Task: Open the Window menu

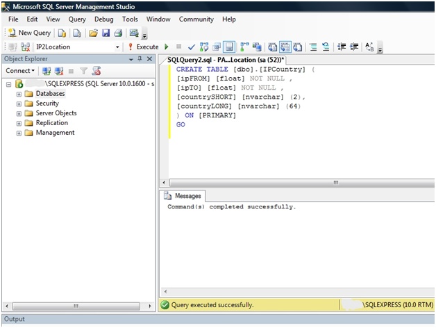Action: click(158, 19)
